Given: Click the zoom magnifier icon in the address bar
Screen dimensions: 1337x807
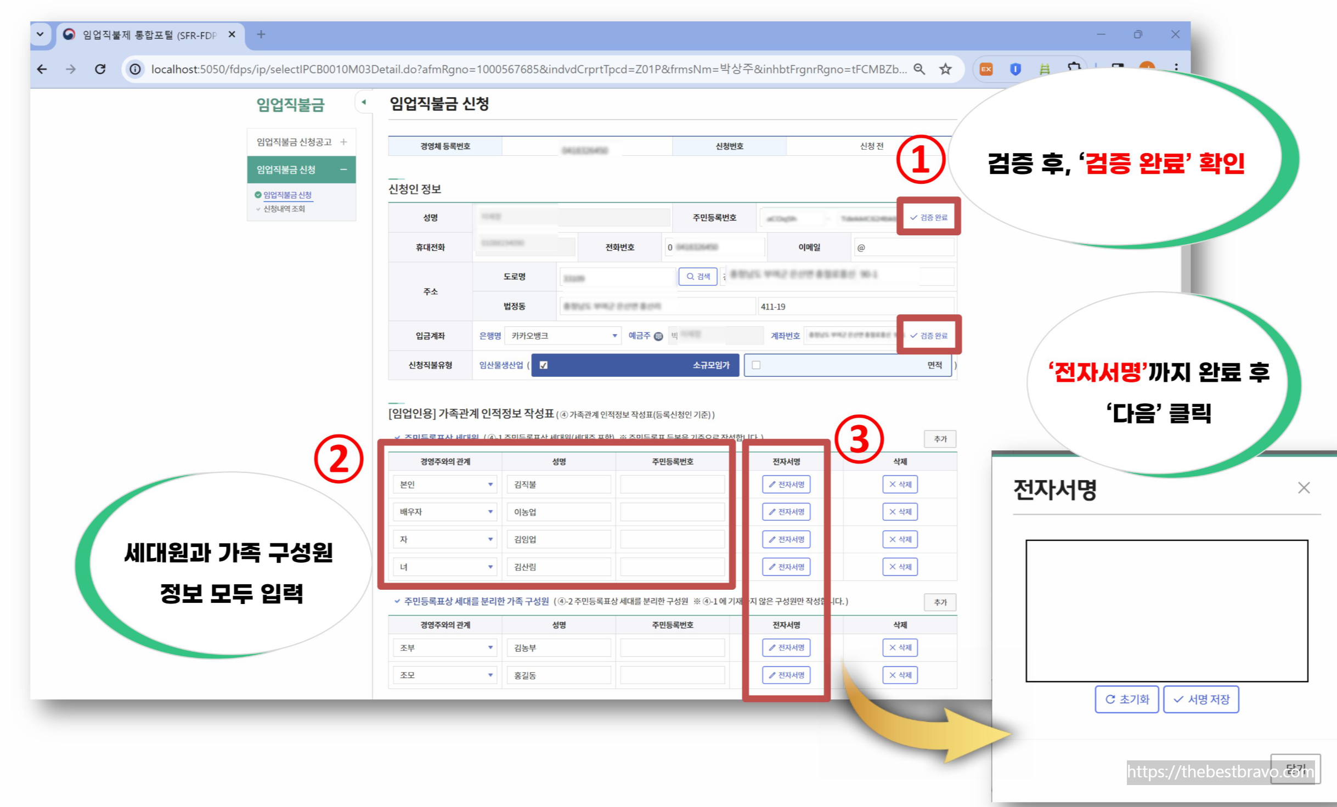Looking at the screenshot, I should (x=919, y=69).
